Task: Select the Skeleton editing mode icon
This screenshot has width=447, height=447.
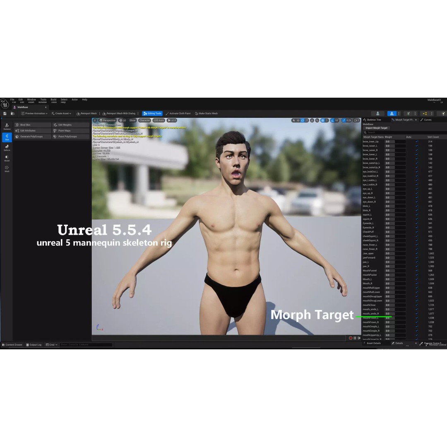Action: (7, 127)
